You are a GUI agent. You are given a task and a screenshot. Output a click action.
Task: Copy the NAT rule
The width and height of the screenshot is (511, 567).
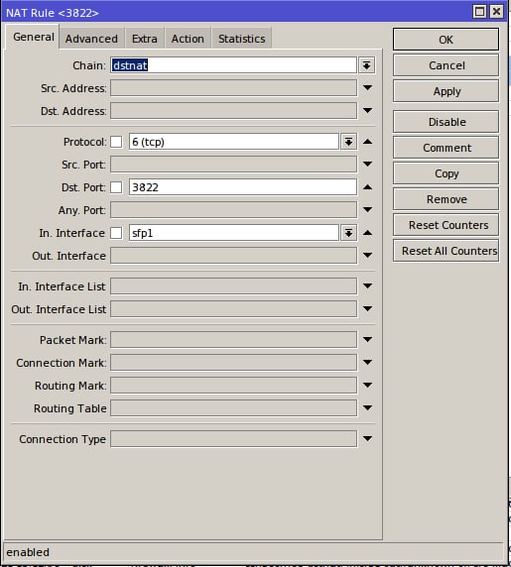(x=446, y=173)
